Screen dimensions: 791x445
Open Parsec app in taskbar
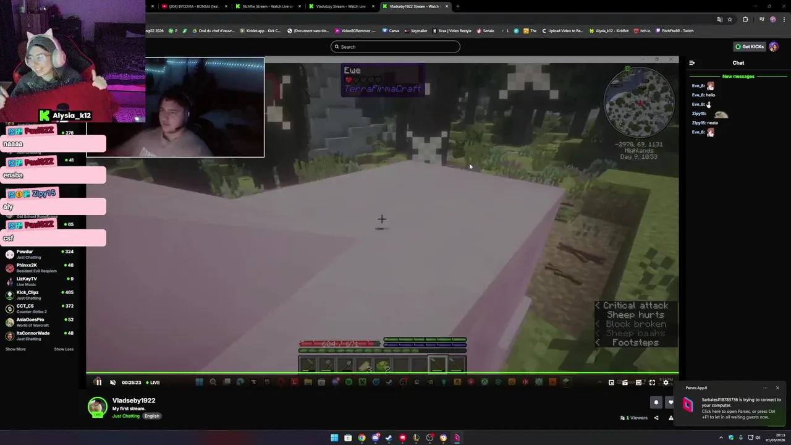[457, 438]
